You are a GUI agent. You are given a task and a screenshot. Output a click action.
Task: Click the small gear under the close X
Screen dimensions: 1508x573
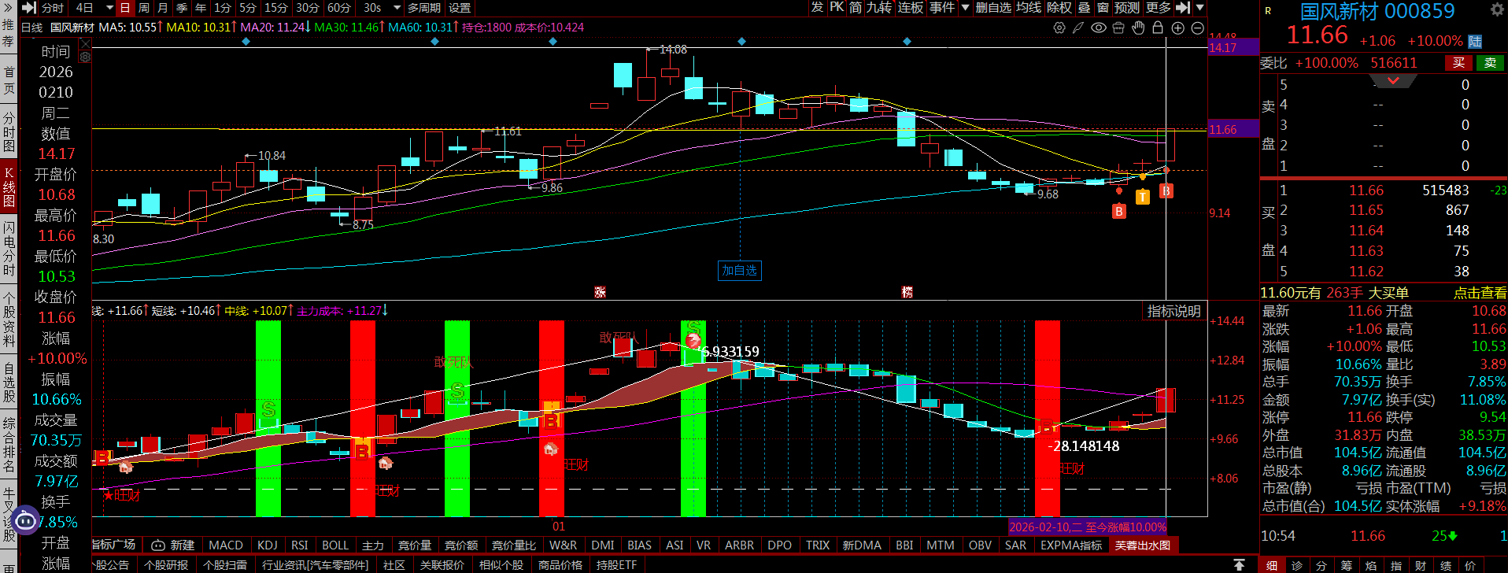[x=85, y=57]
